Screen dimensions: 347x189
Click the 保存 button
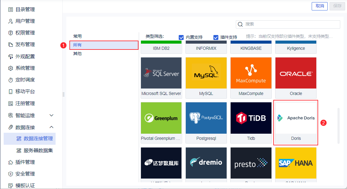[337, 6]
